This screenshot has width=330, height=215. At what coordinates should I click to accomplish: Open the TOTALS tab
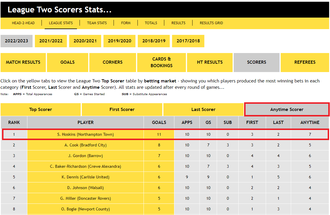(x=151, y=23)
